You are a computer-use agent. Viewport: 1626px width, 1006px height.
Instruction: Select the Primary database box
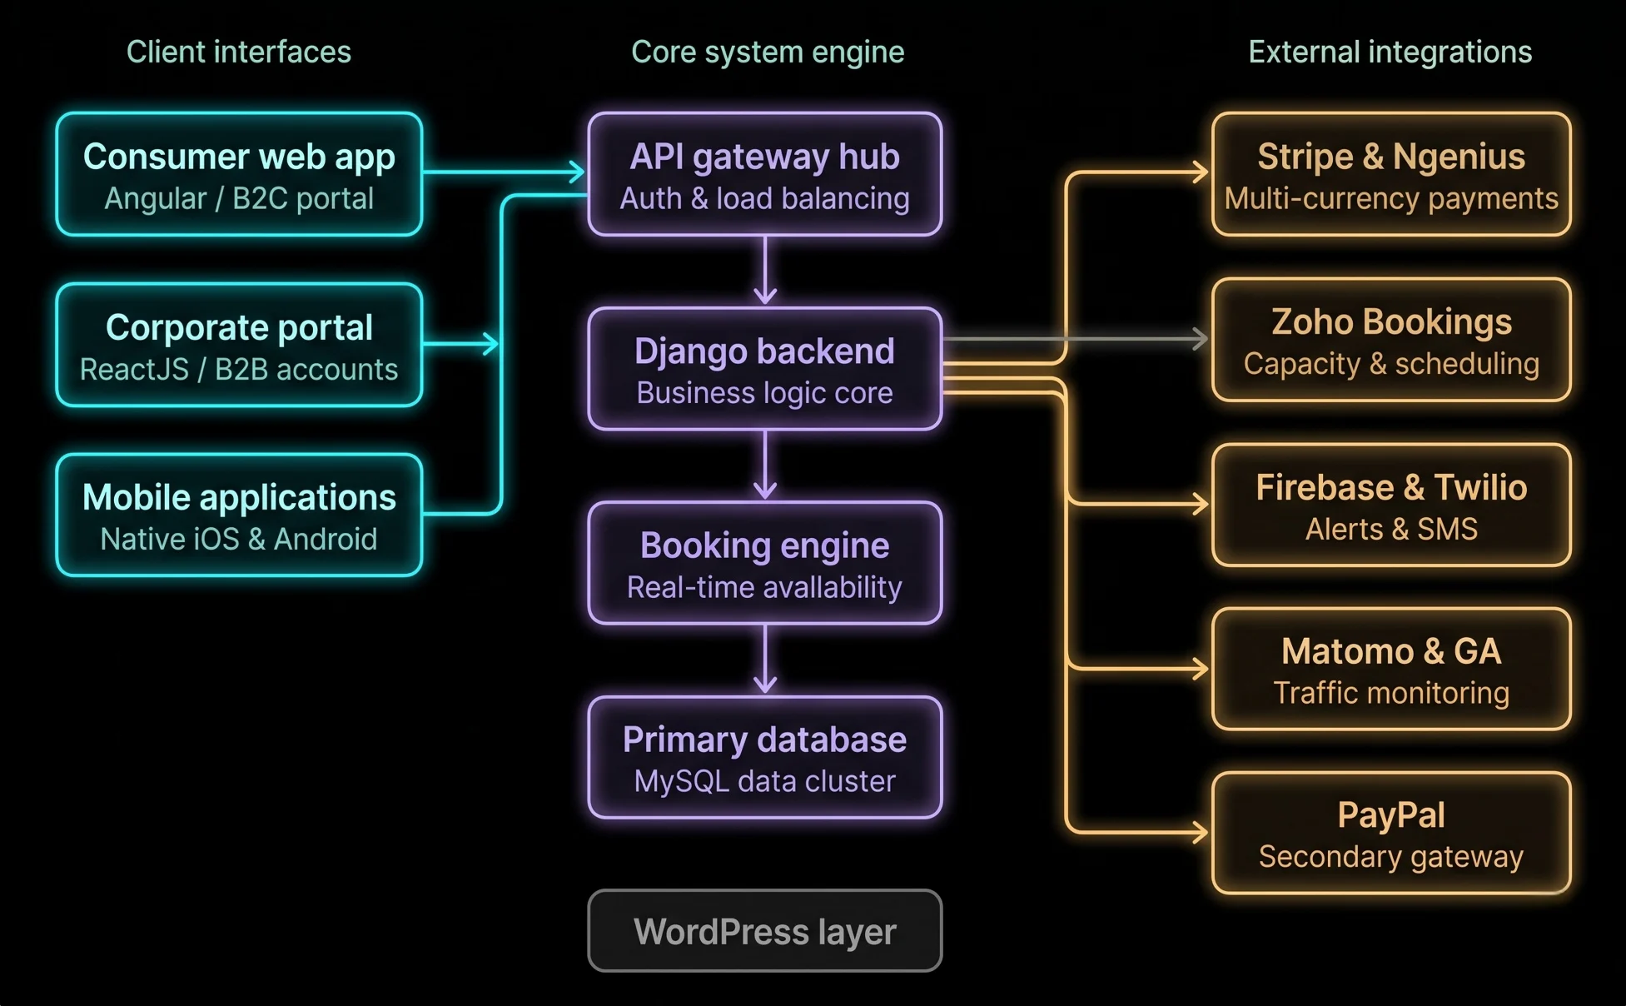(764, 758)
